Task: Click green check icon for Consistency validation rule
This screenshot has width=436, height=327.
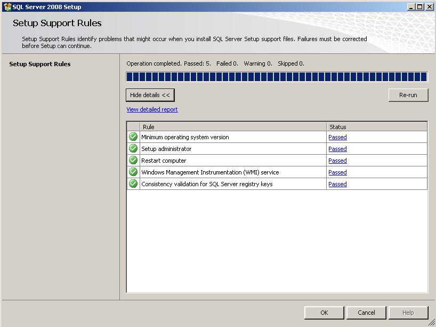Action: pyautogui.click(x=133, y=184)
